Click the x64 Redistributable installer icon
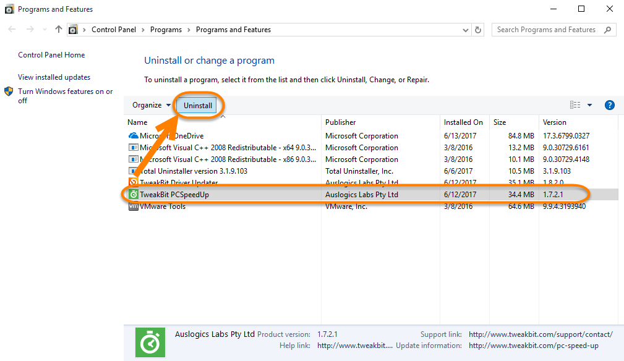 tap(134, 148)
